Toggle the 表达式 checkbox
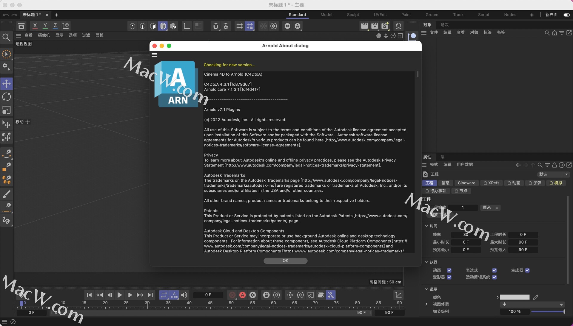This screenshot has height=326, width=573. point(495,270)
